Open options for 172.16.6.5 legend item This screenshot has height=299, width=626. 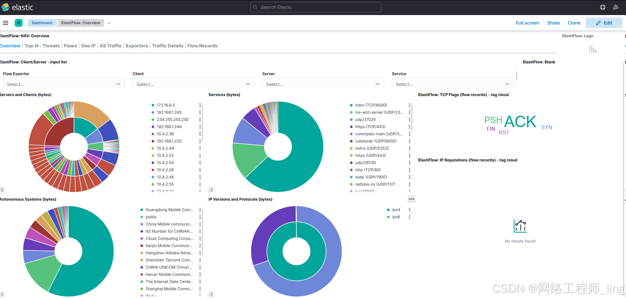point(200,105)
